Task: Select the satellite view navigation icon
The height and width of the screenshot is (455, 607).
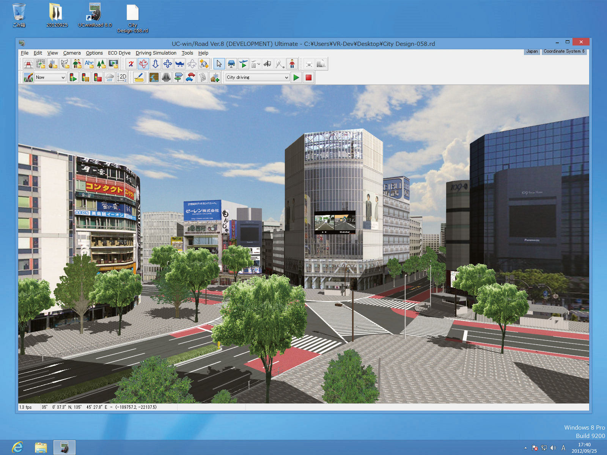Action: (204, 64)
